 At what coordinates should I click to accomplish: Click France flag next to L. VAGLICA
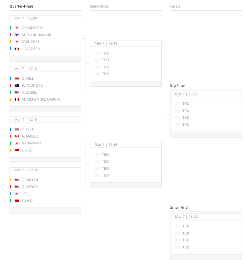(17, 49)
